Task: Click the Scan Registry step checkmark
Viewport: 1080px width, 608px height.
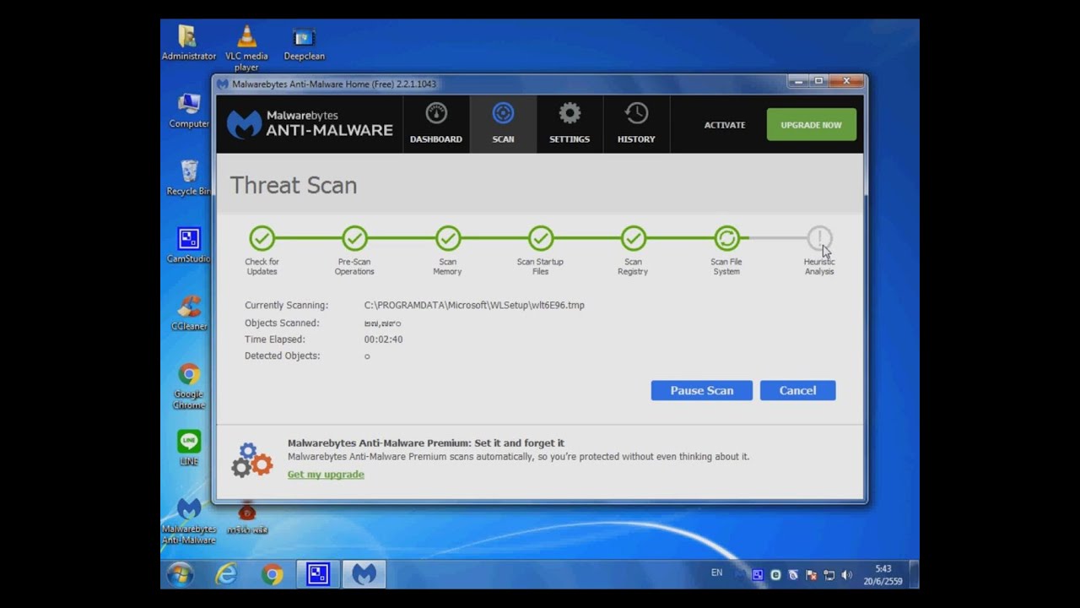Action: [634, 238]
